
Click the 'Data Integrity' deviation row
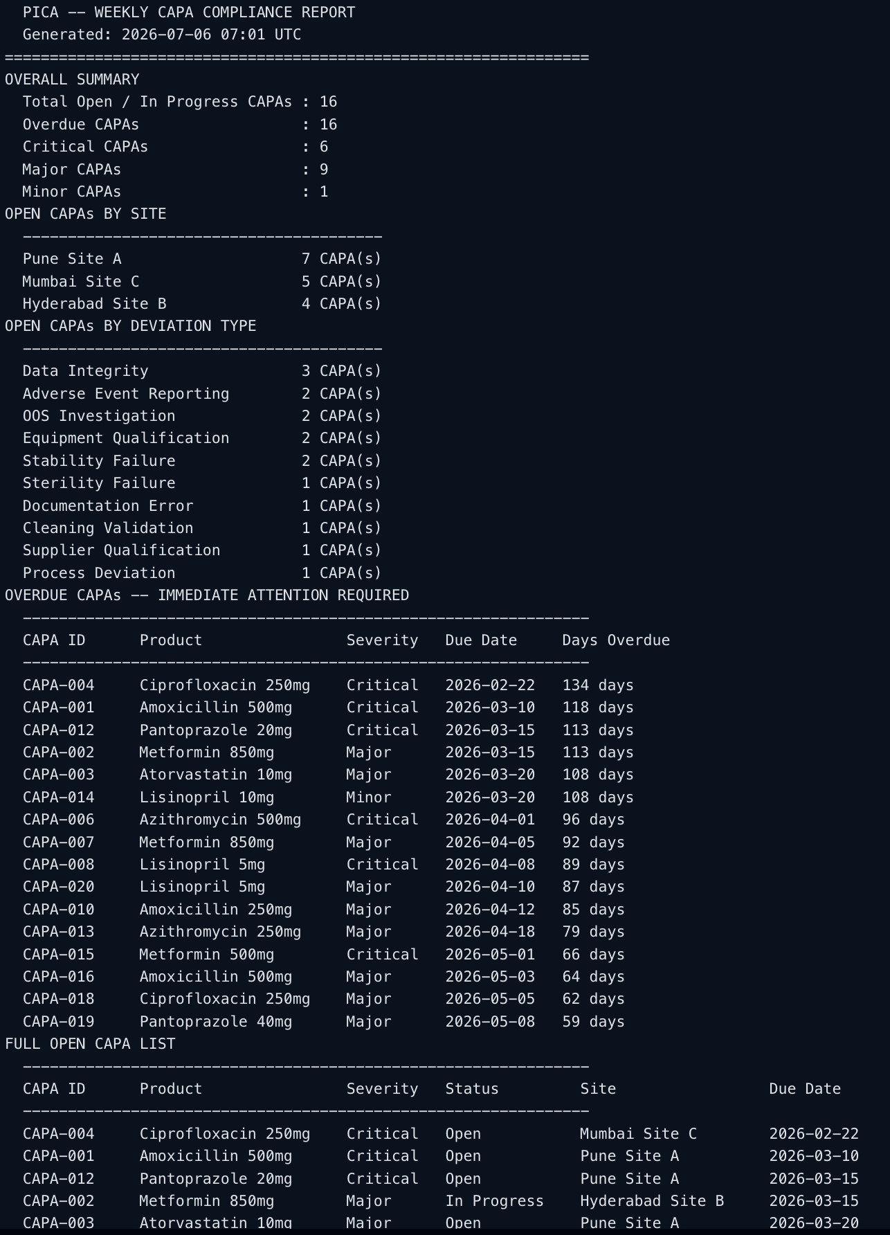pyautogui.click(x=202, y=371)
